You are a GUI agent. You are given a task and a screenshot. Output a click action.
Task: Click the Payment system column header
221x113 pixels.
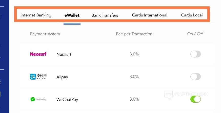point(45,34)
